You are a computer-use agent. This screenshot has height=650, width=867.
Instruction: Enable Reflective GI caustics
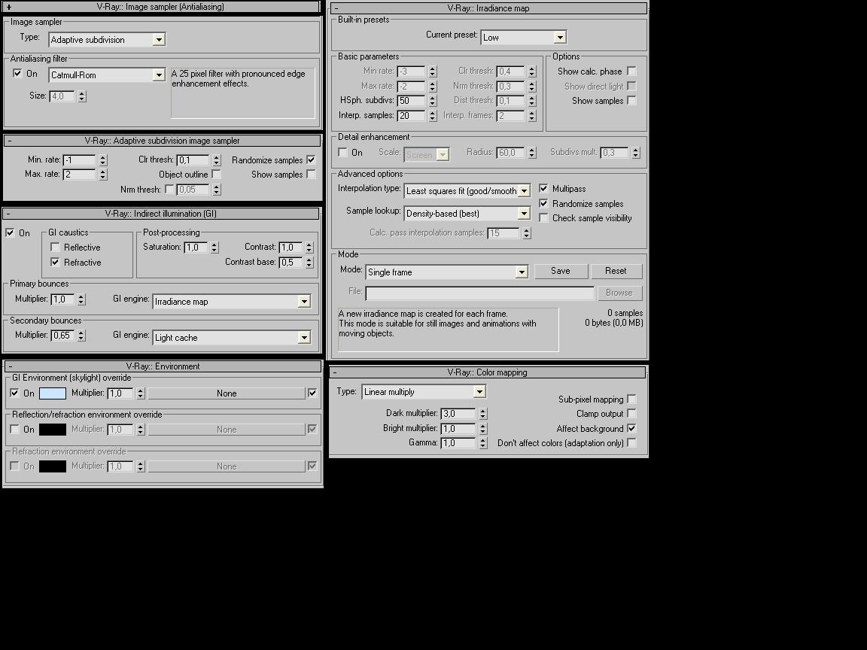coord(55,247)
